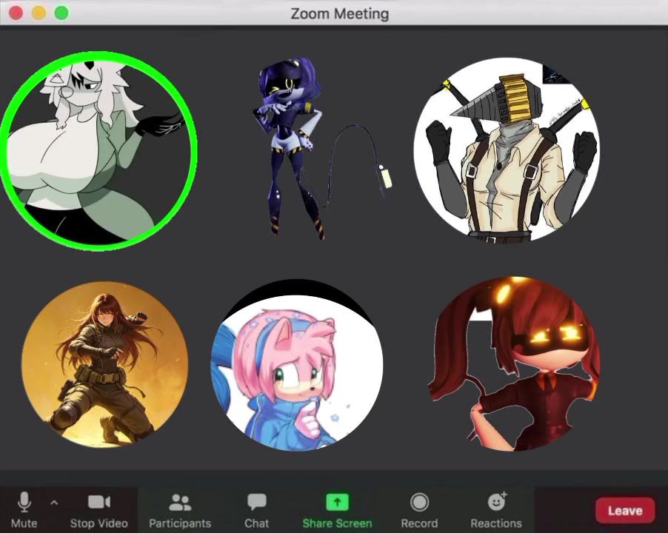This screenshot has width=668, height=533.
Task: Mute the microphone in the toolbar
Action: [24, 509]
